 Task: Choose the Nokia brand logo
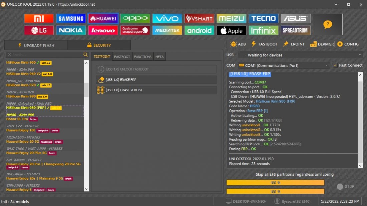[x=71, y=30]
